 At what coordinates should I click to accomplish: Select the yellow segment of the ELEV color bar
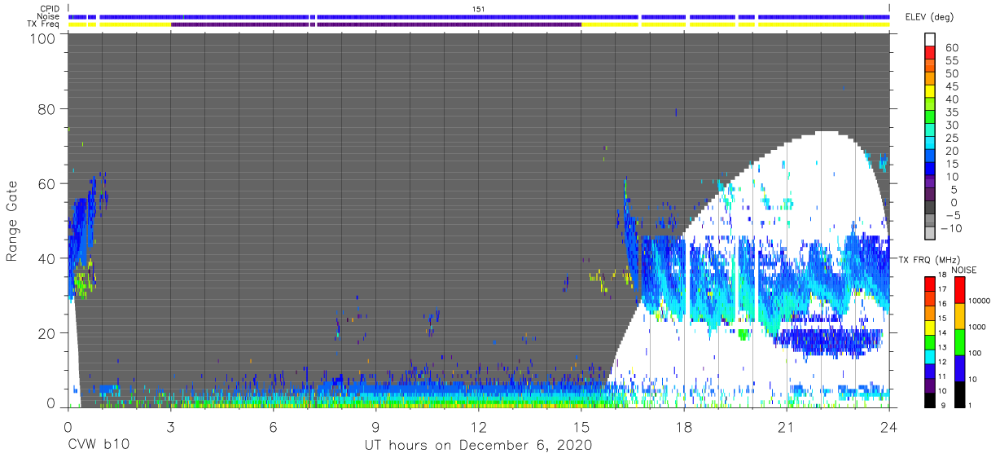pos(930,90)
